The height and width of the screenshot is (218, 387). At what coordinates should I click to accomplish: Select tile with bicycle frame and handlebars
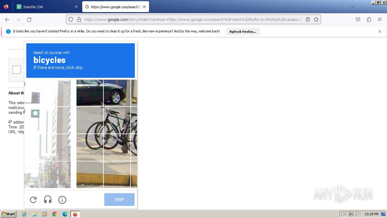(117, 120)
